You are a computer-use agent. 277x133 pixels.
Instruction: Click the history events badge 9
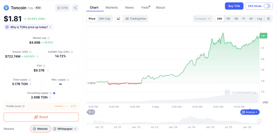(x=91, y=112)
